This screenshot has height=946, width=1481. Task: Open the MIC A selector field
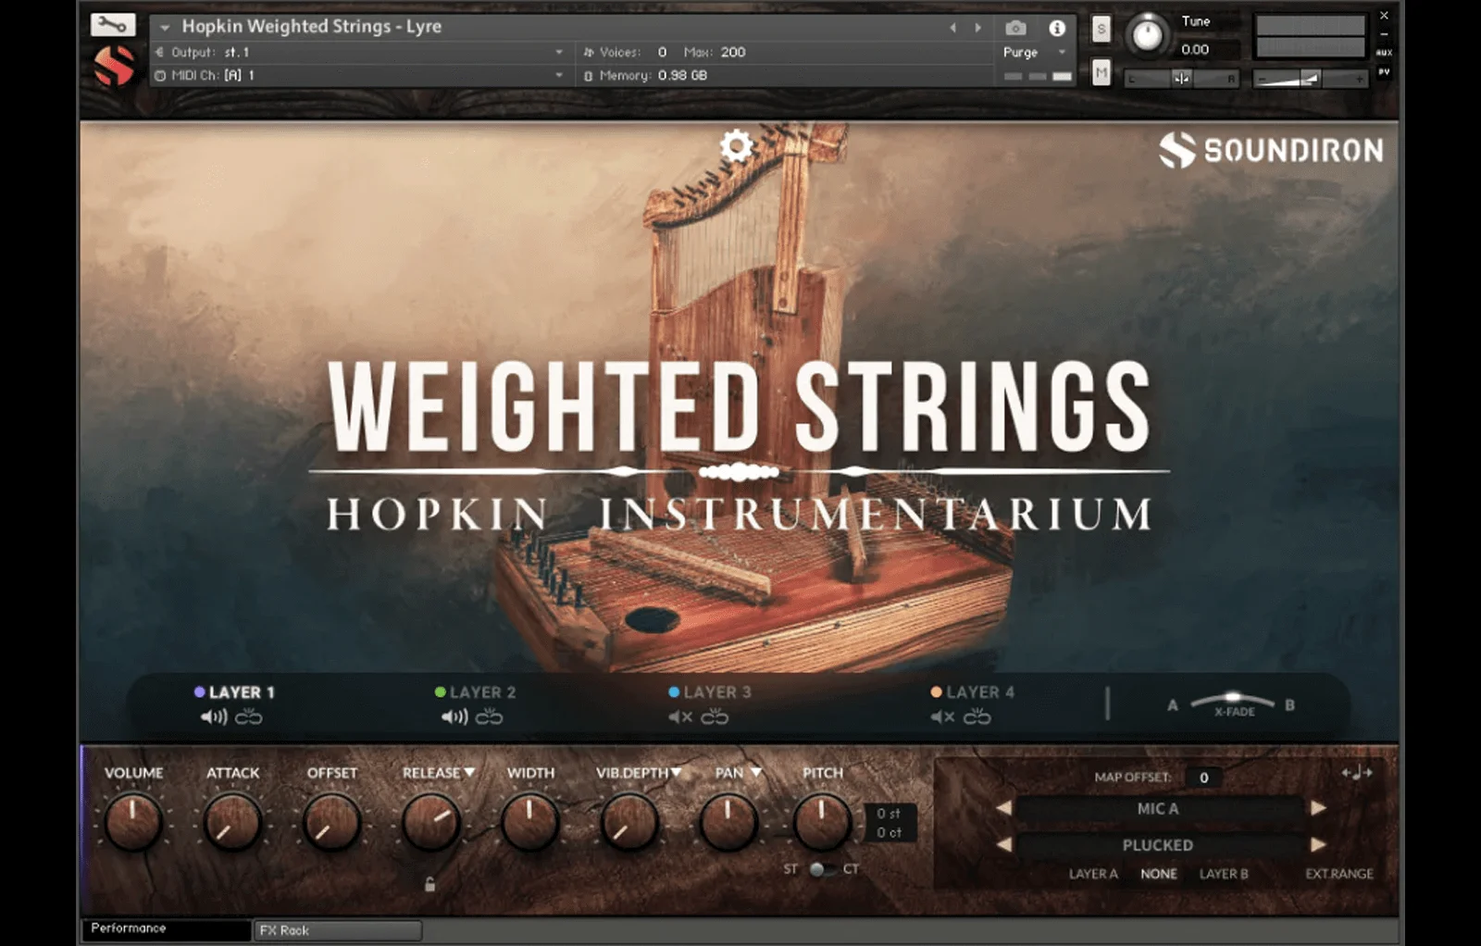click(1159, 808)
